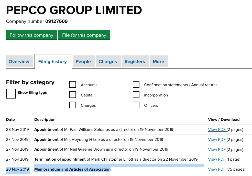The height and width of the screenshot is (176, 252).
Task: Check the Capital filing category
Action: [73, 95]
